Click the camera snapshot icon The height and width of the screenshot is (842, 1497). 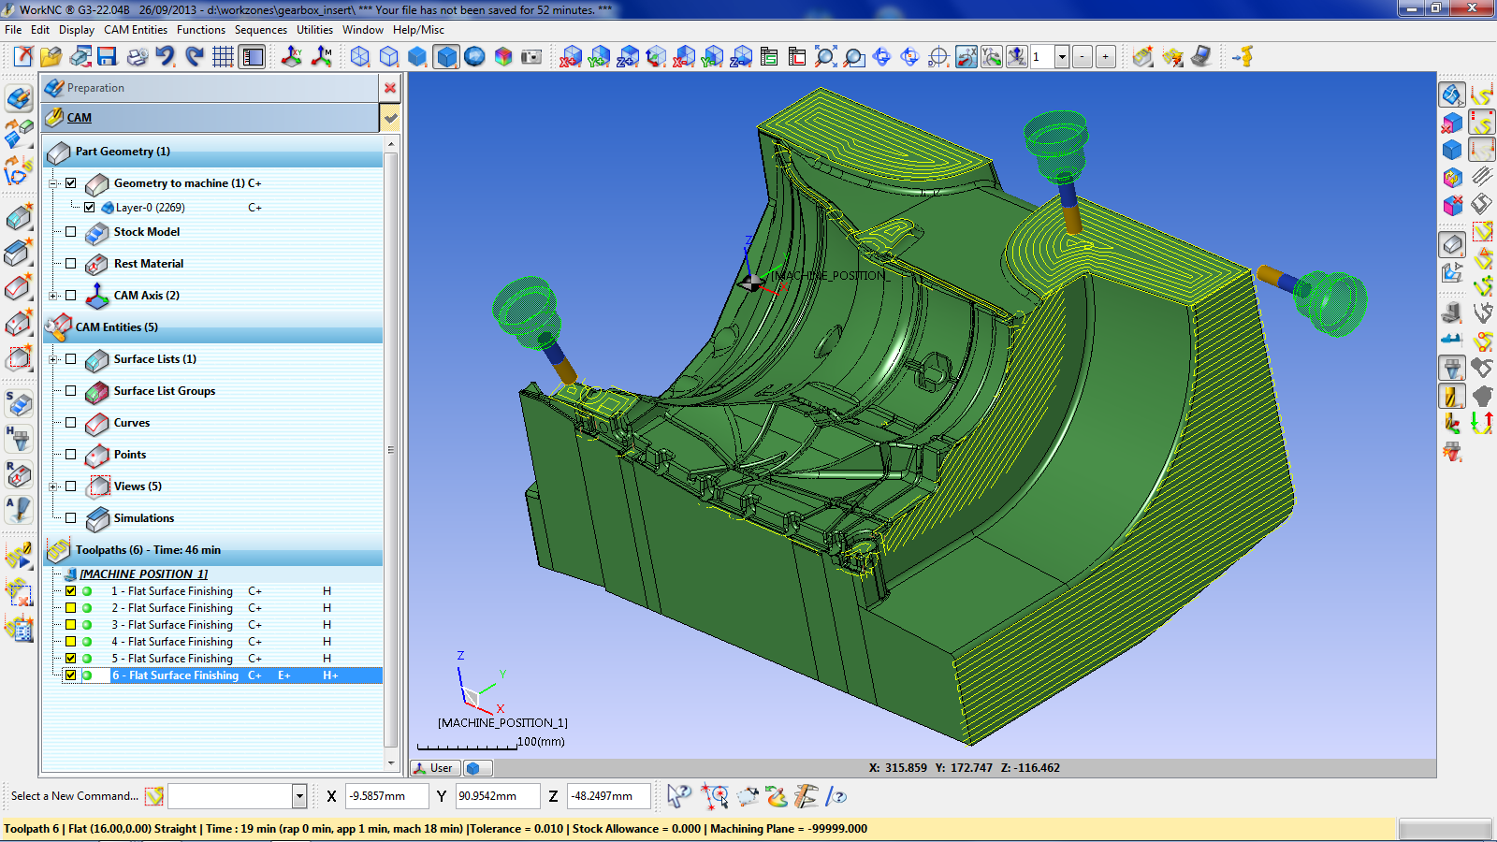[531, 57]
